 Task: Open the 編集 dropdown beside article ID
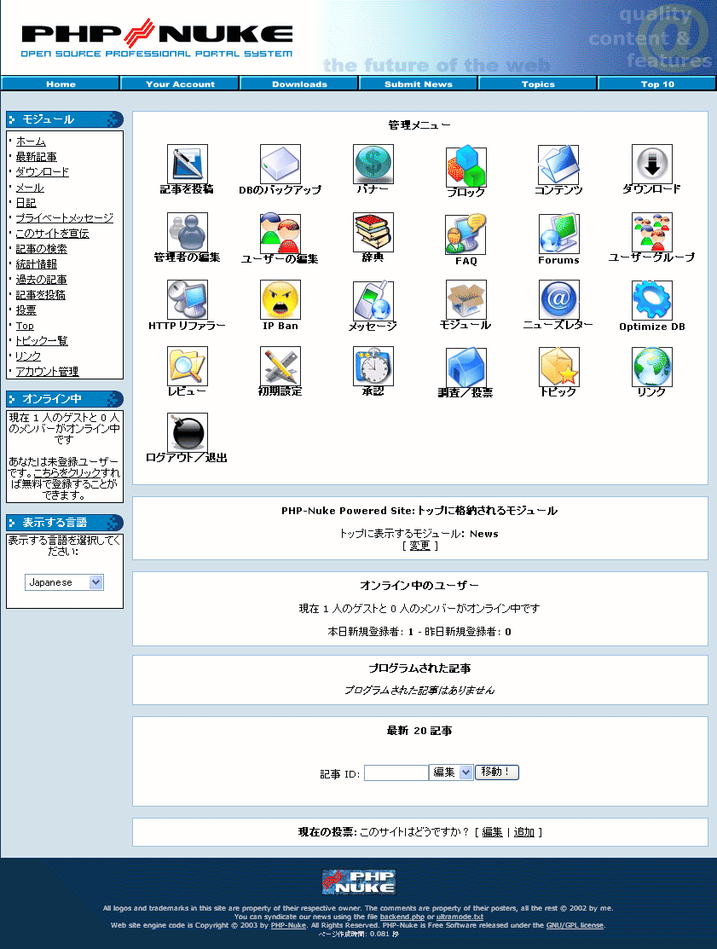451,773
